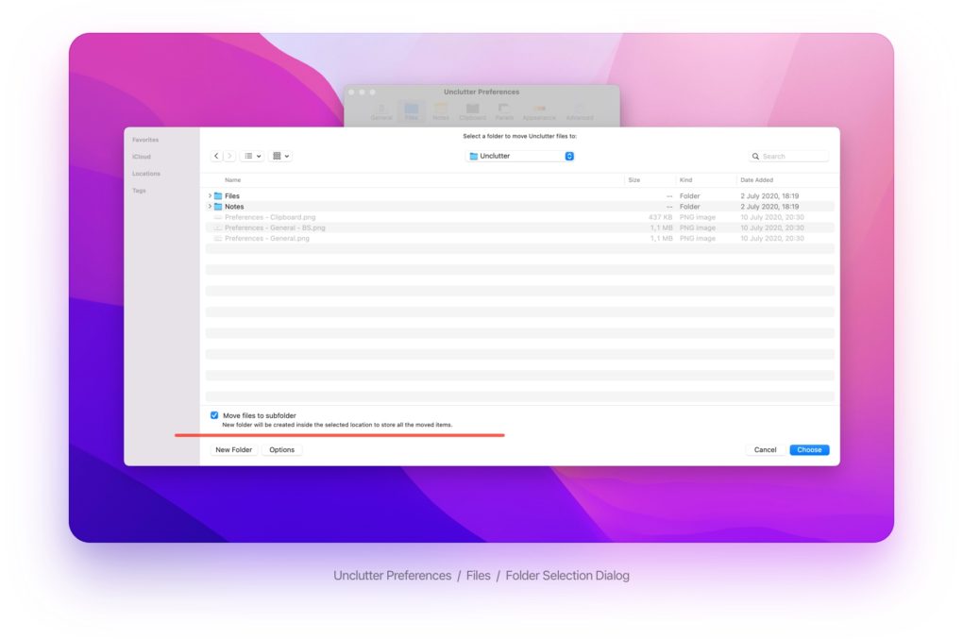Switch to grid view
Viewport: 963px width, 639px height.
coord(275,156)
